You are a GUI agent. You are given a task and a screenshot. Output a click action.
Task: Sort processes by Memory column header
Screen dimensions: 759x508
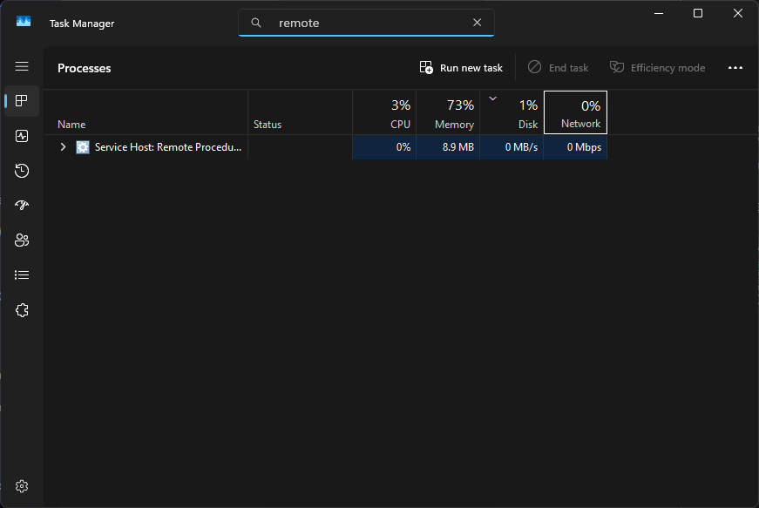point(448,113)
